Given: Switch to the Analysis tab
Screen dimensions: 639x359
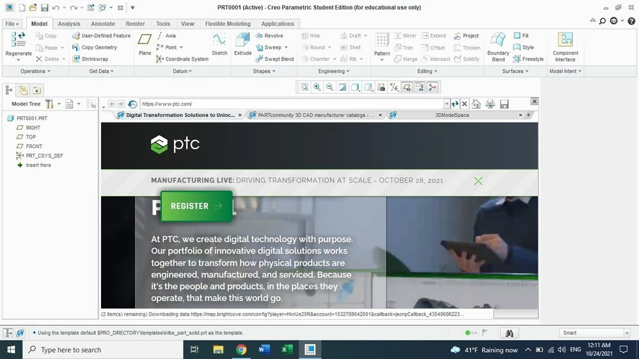Looking at the screenshot, I should [x=69, y=24].
